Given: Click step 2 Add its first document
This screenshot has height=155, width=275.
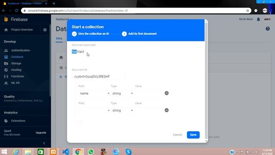Looking at the screenshot, I should pyautogui.click(x=139, y=34).
